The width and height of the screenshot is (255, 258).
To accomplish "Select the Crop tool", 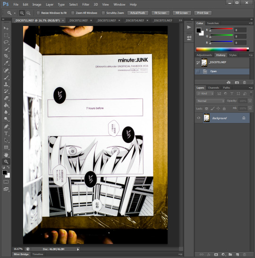I will point(6,56).
